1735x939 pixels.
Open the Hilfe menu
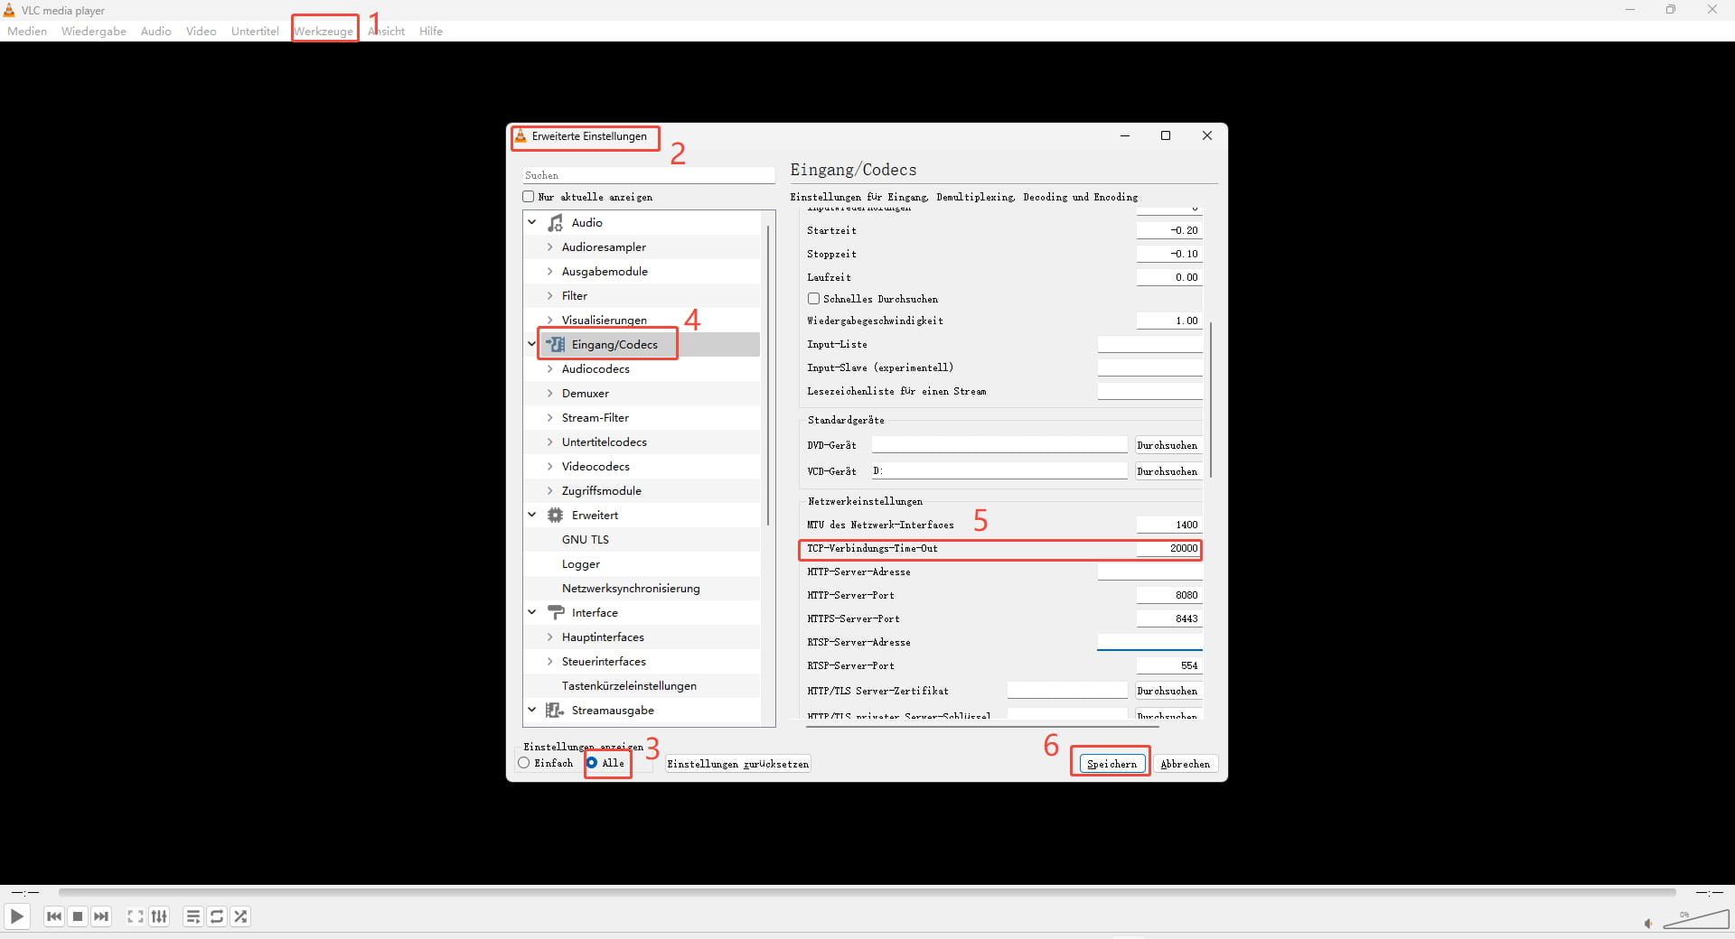431,31
